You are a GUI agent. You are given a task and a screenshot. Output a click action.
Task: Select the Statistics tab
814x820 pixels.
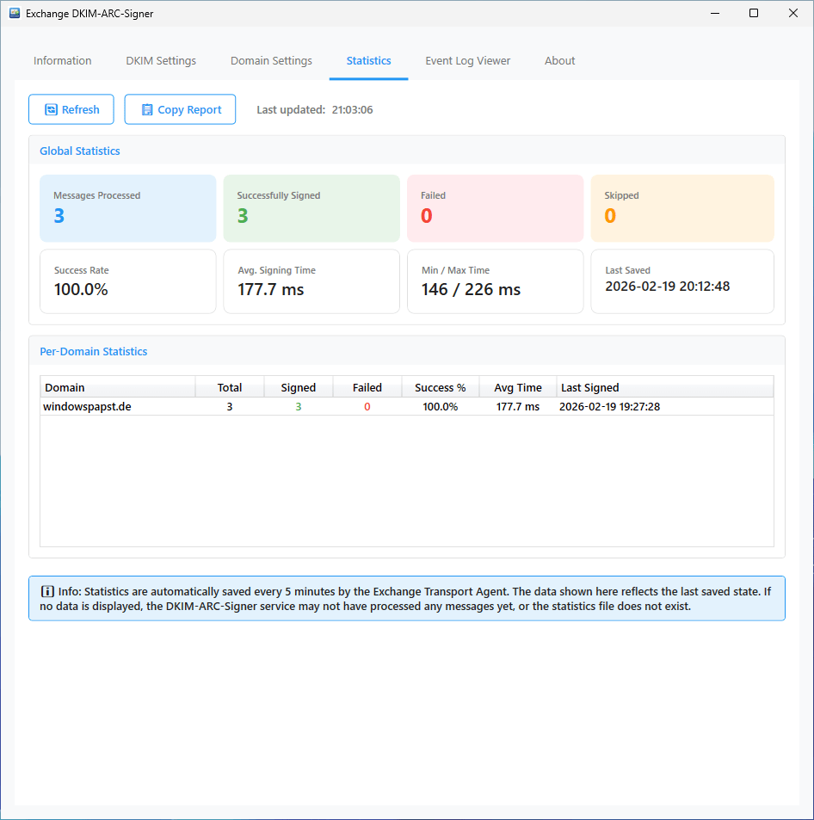click(x=368, y=61)
